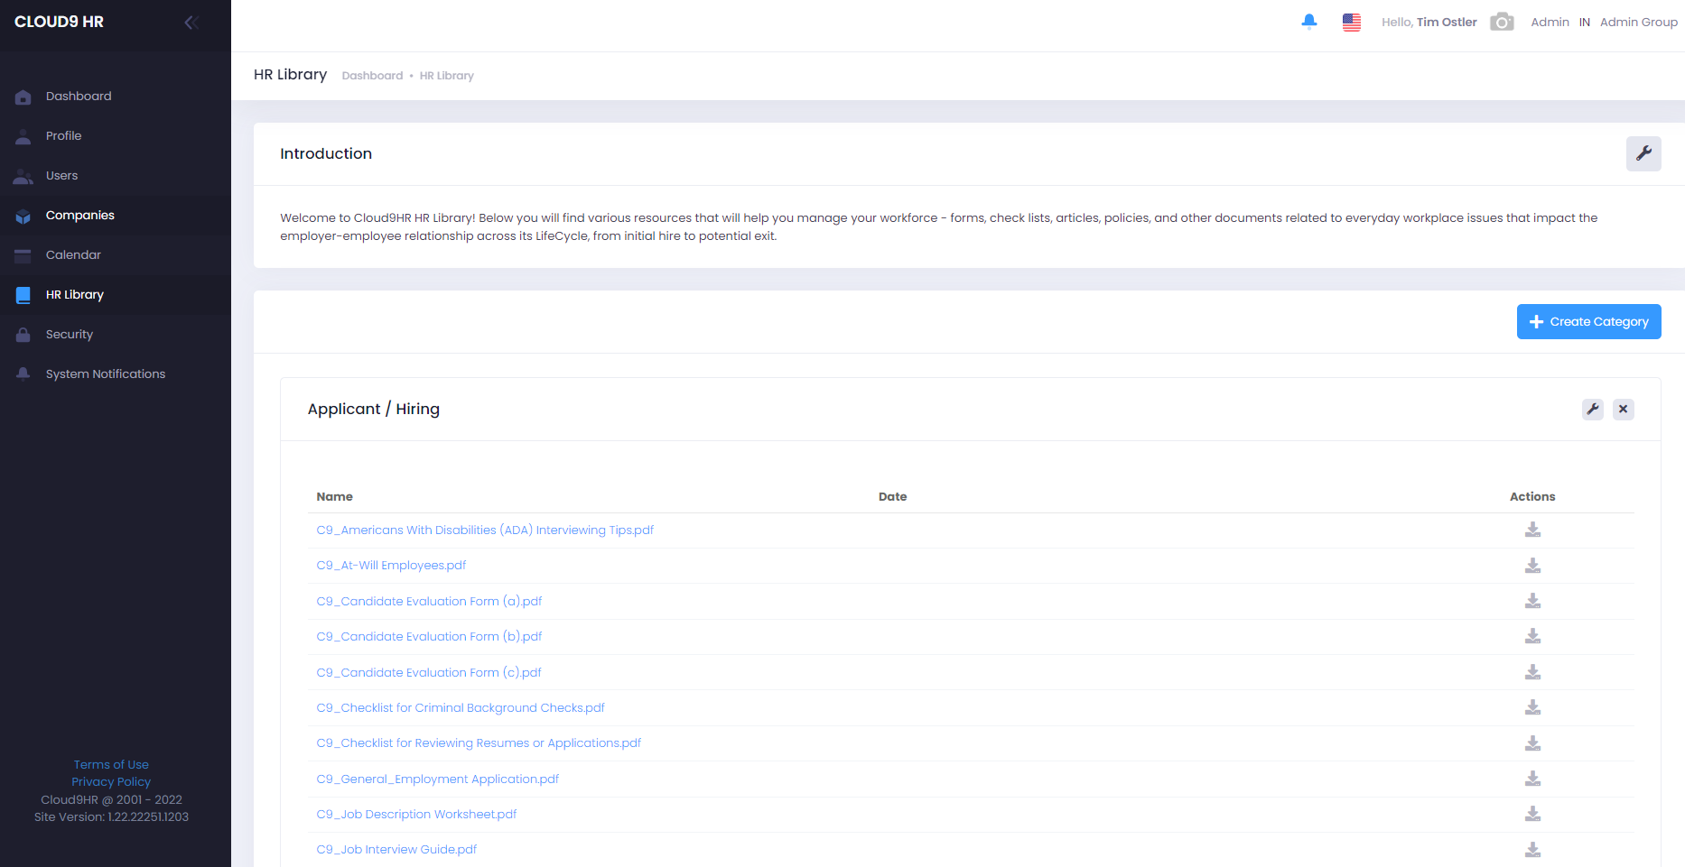Screen dimensions: 1685x867
Task: Download the Checklist for Criminal Background Checks
Action: pyautogui.click(x=1532, y=707)
